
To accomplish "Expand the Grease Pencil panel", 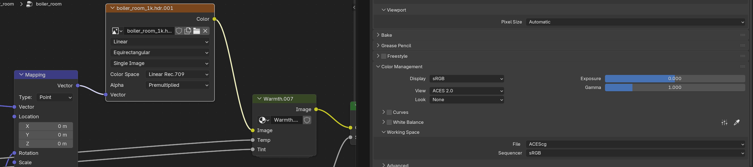I will tap(378, 45).
